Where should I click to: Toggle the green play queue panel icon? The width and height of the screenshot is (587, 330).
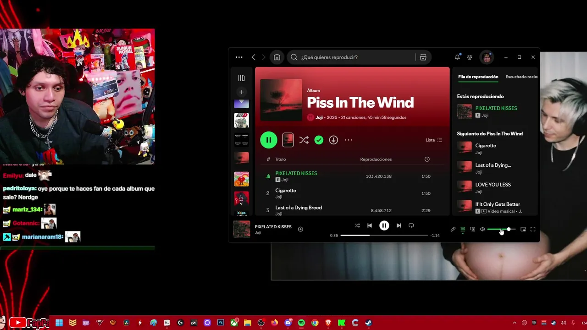[463, 229]
